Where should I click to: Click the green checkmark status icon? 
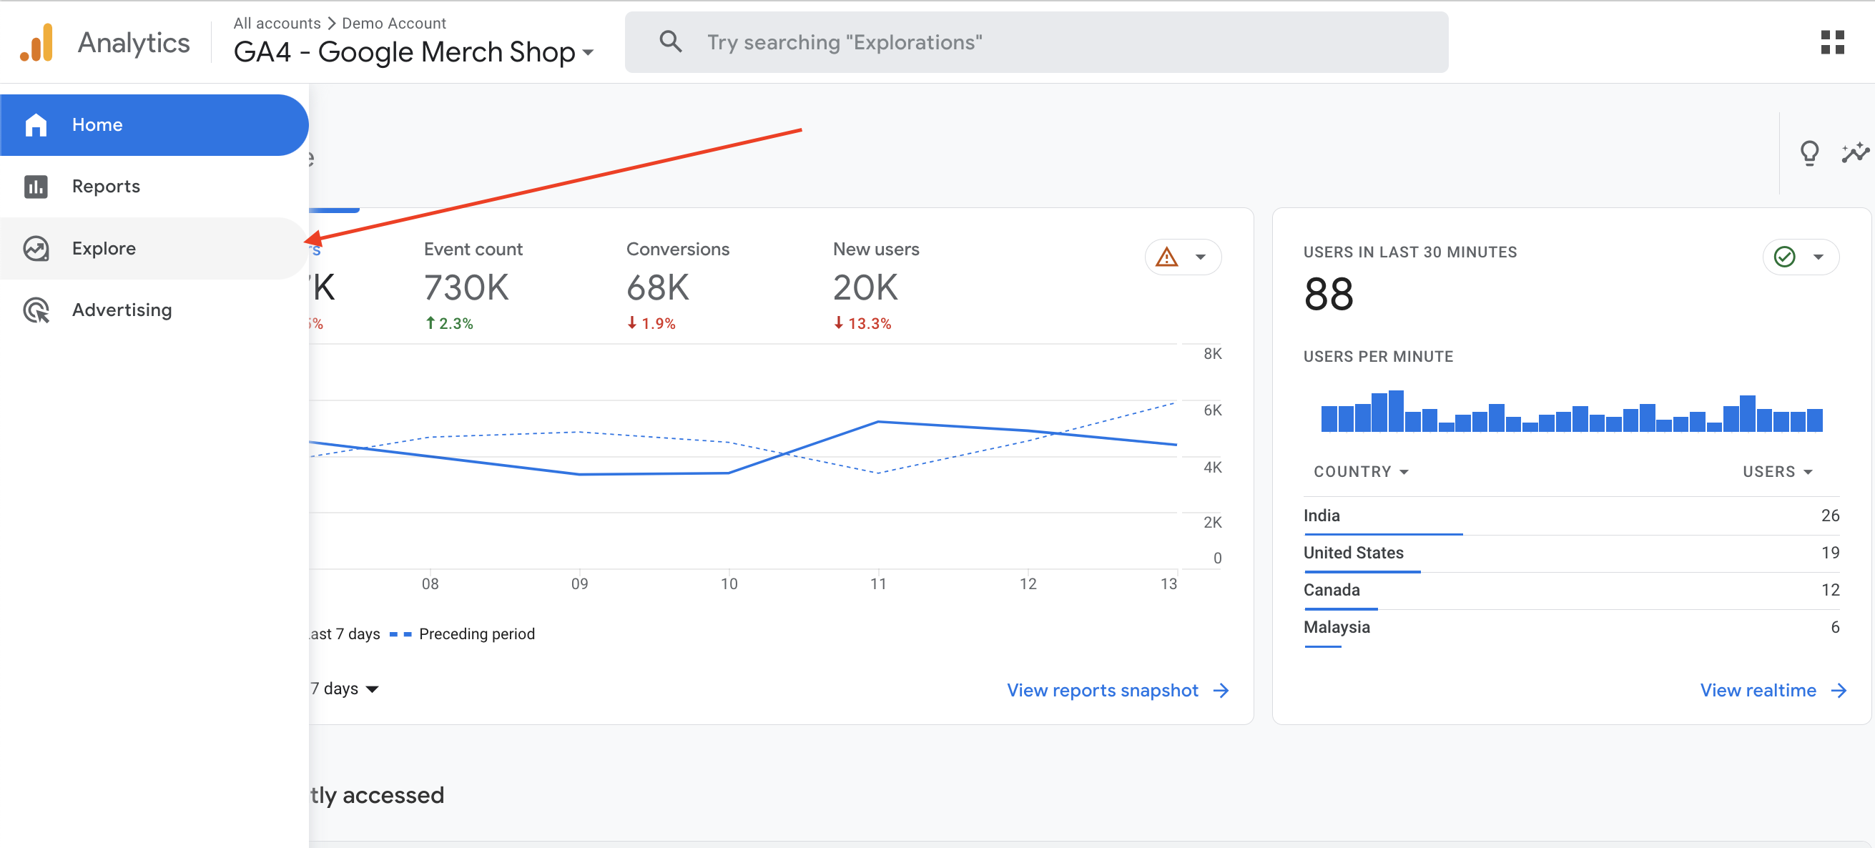click(x=1784, y=256)
